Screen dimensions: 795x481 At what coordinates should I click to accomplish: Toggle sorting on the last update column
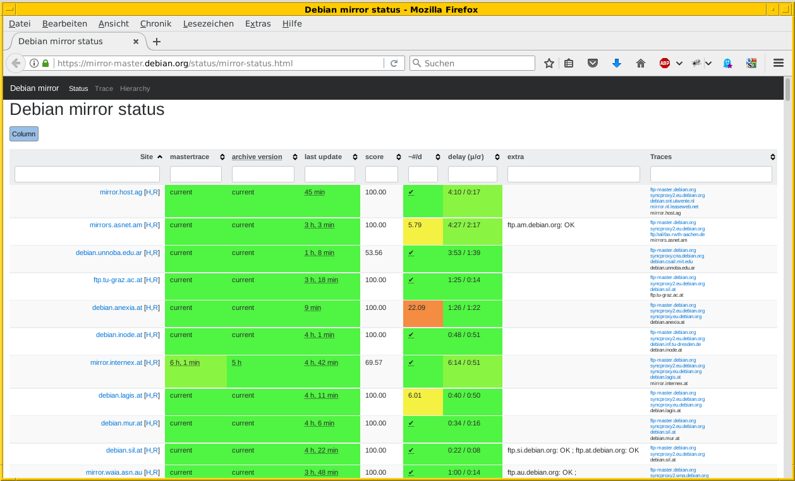click(x=329, y=157)
